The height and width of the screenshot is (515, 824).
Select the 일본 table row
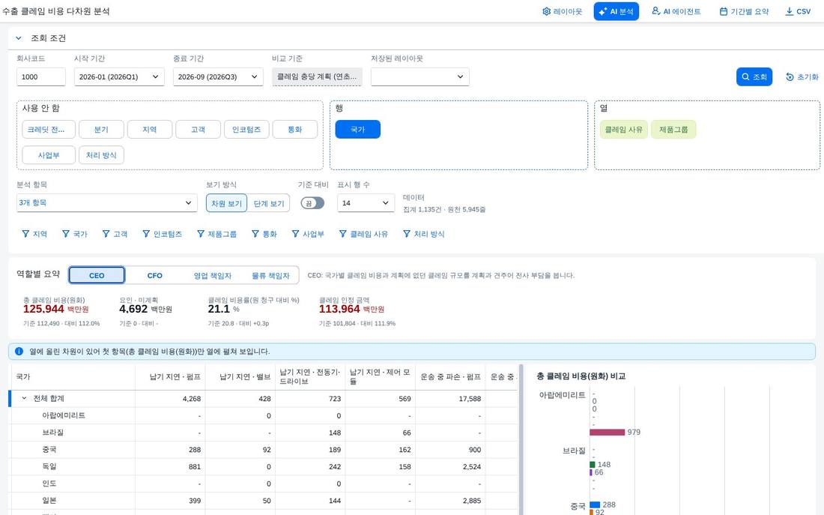[264, 501]
